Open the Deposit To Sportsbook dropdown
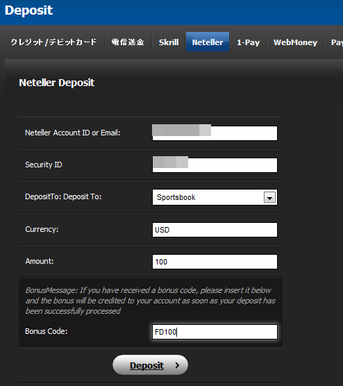This screenshot has width=343, height=386. 215,197
